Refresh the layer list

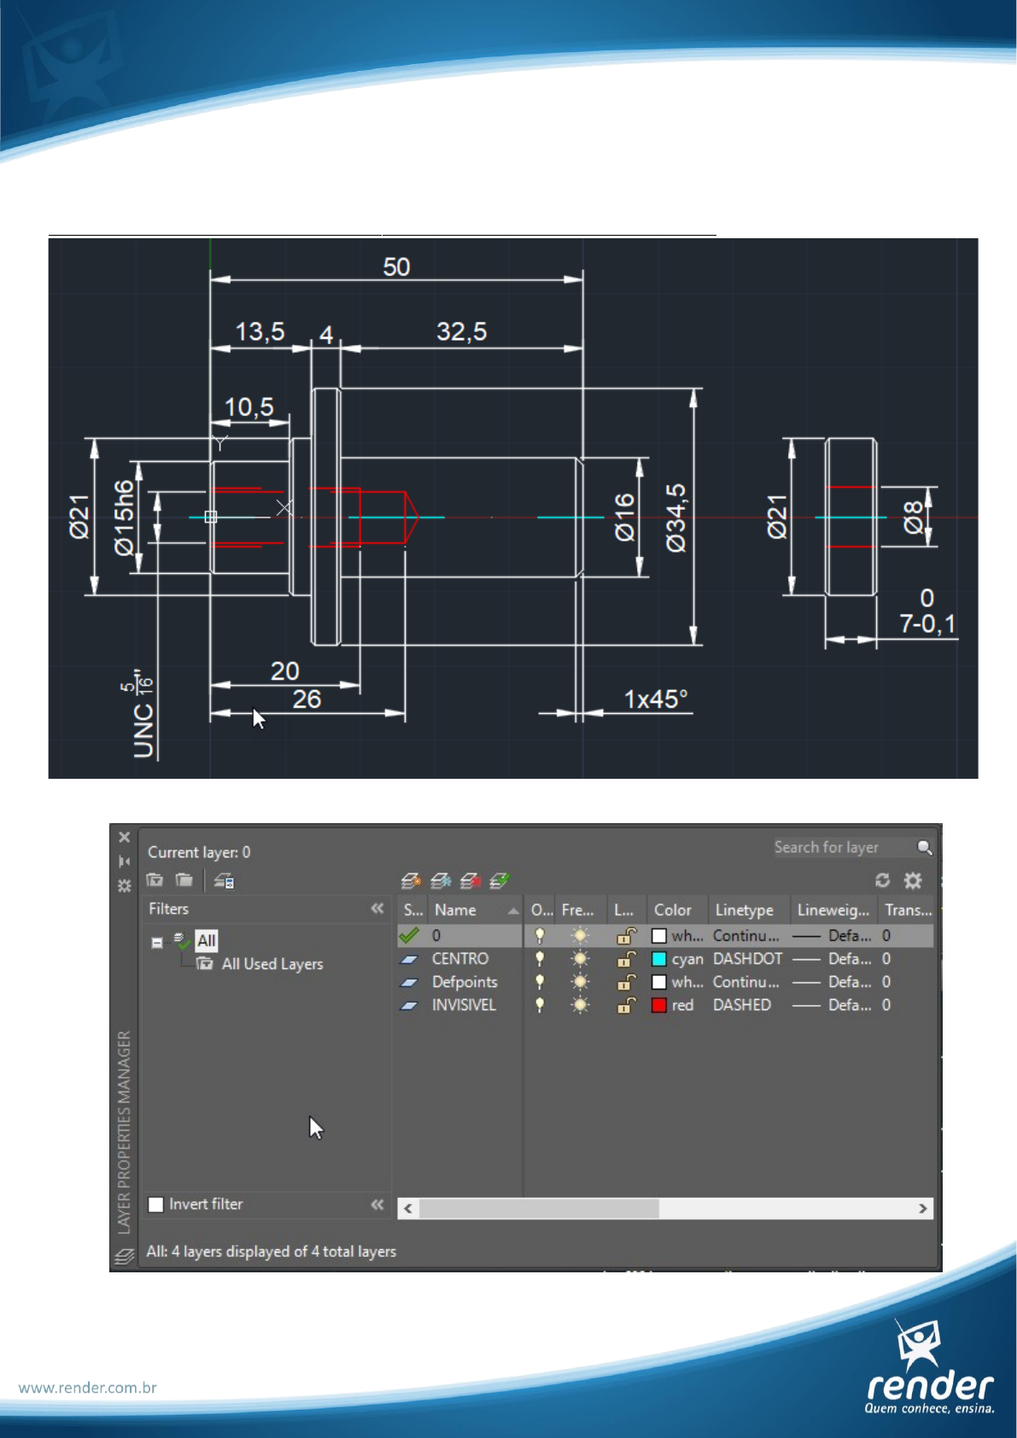tap(883, 880)
